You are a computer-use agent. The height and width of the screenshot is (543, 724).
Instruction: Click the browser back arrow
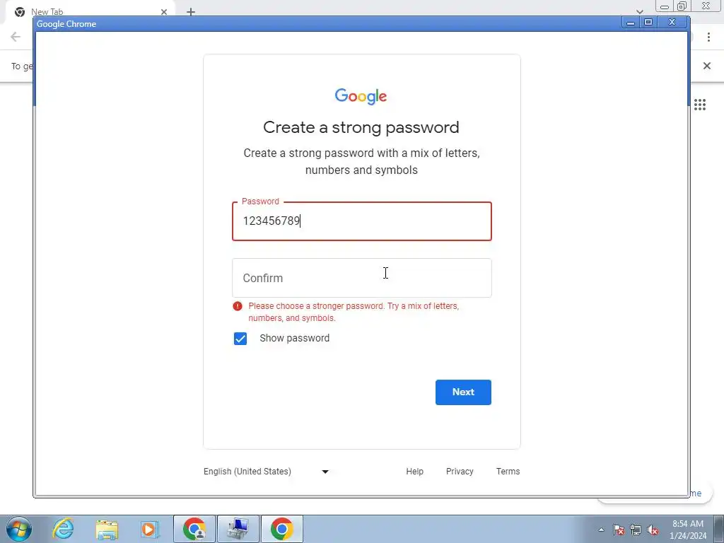point(16,37)
